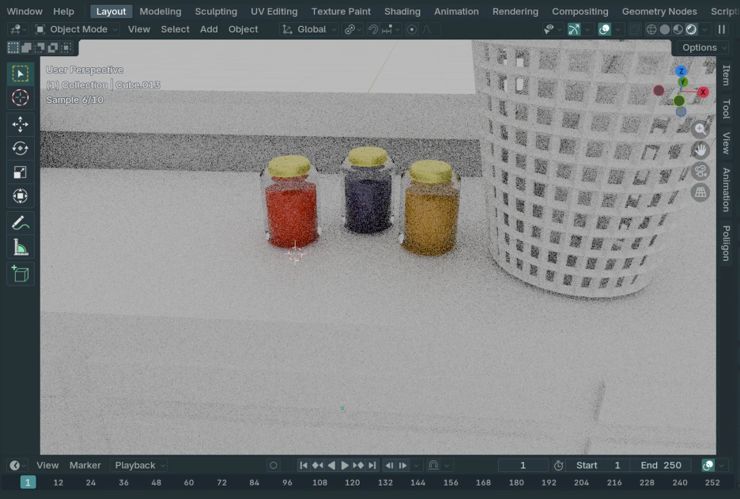Open the Object menu

tap(243, 29)
